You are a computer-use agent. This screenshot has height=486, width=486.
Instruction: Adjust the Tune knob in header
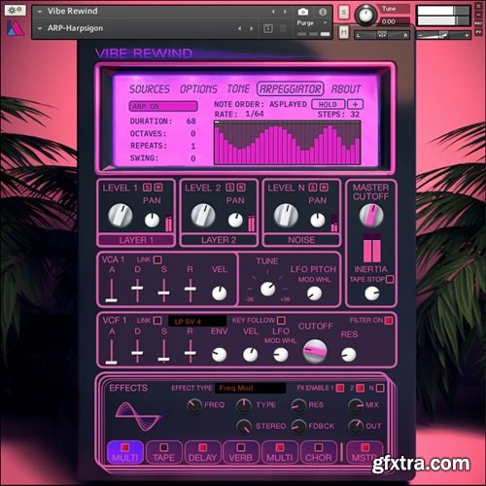coord(366,15)
